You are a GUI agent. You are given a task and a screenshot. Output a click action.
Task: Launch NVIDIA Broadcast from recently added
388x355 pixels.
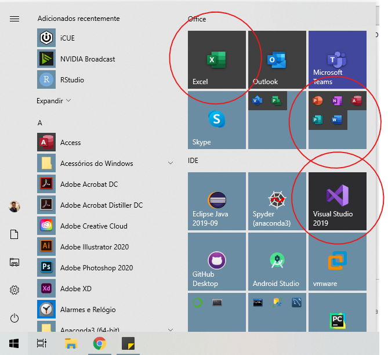[106, 59]
